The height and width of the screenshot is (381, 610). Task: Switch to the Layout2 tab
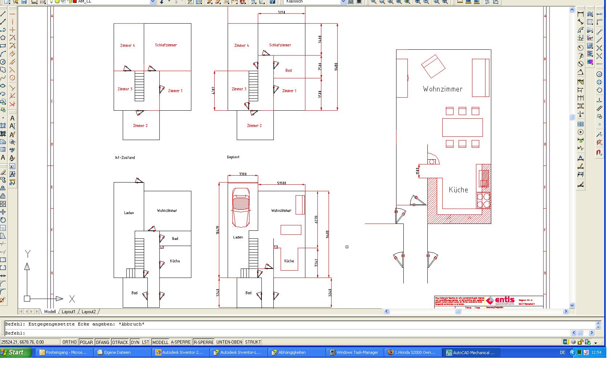89,312
